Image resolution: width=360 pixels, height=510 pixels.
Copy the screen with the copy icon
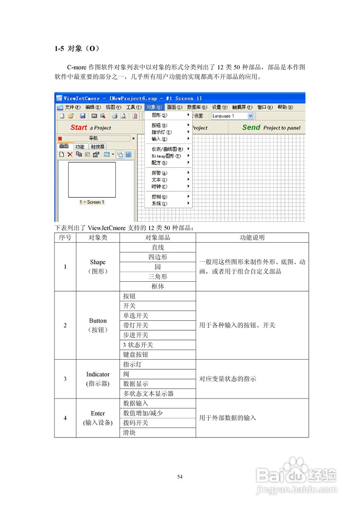point(79,154)
